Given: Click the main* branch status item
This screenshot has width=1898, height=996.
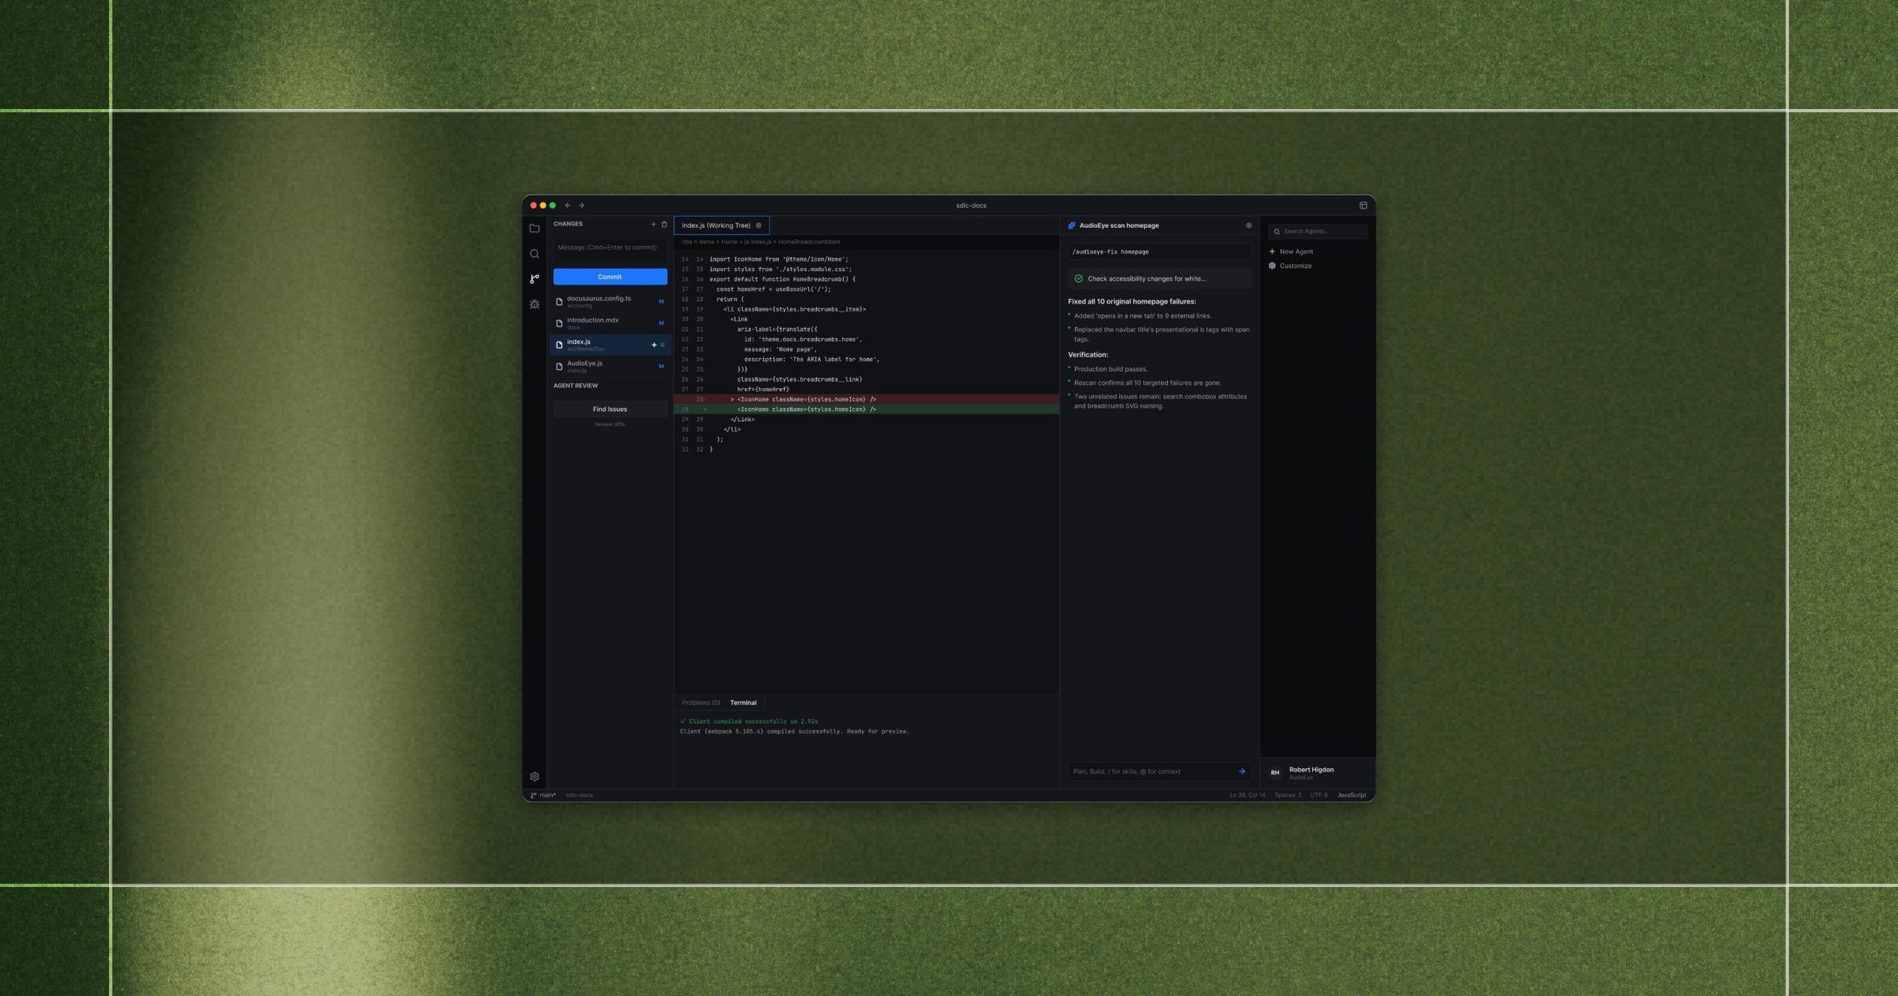Looking at the screenshot, I should click(x=543, y=795).
